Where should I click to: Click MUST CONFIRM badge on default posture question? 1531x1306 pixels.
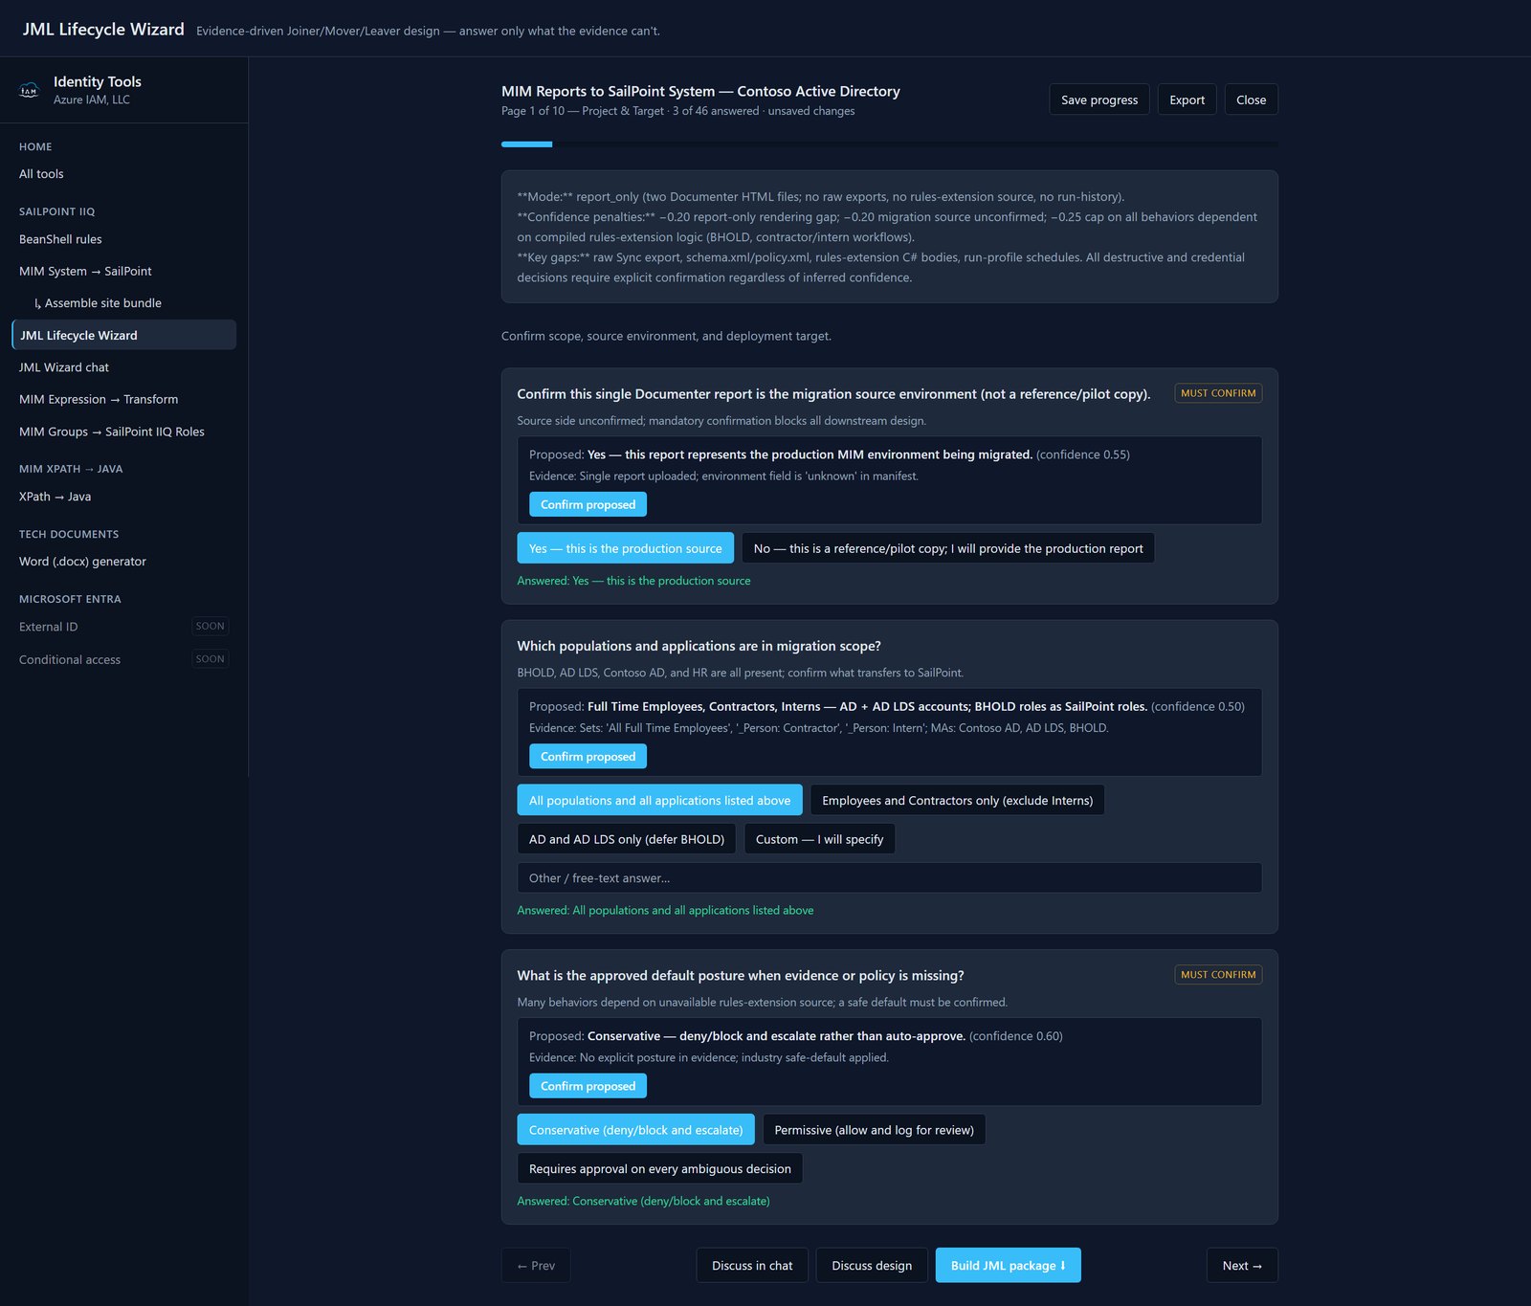tap(1218, 975)
